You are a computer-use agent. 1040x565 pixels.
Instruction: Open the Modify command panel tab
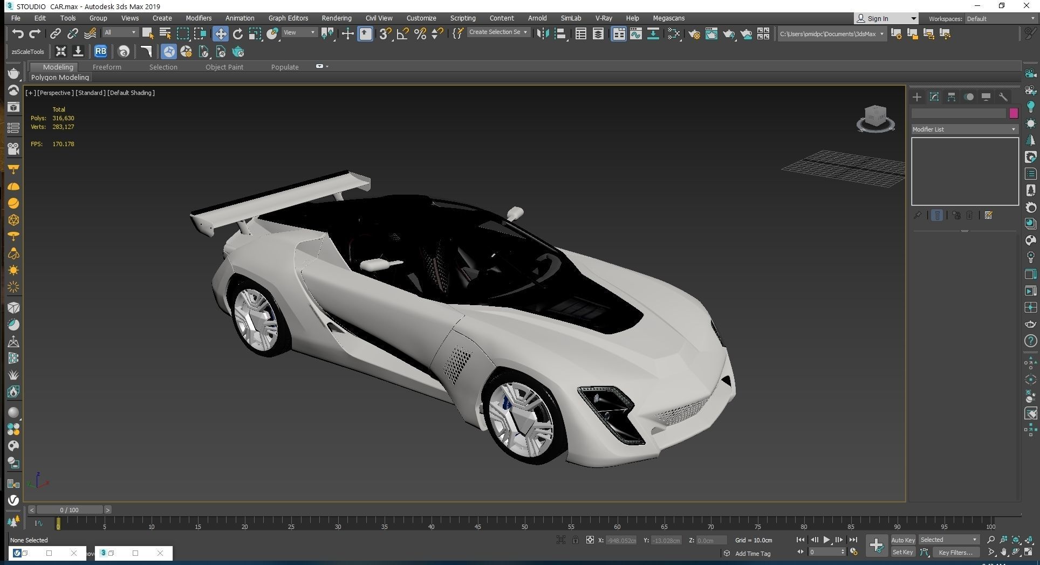pos(934,97)
